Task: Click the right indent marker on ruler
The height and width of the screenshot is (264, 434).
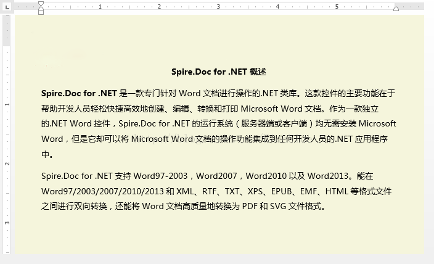Action: point(396,9)
